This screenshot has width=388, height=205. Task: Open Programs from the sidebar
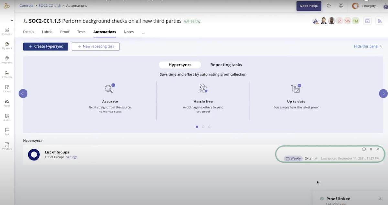tap(7, 60)
